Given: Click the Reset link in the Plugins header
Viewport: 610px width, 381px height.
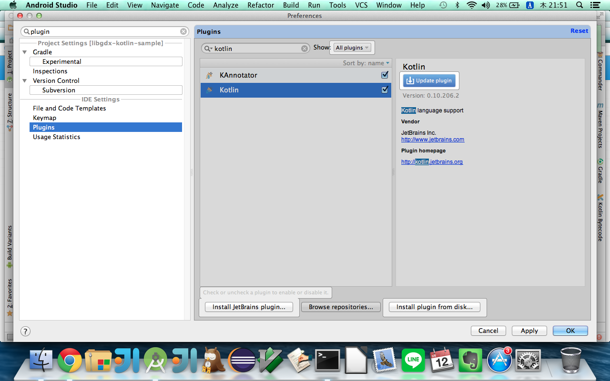Looking at the screenshot, I should click(579, 31).
